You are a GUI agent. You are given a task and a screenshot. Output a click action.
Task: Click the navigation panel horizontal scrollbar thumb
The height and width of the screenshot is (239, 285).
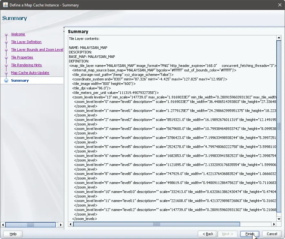[x=31, y=225]
